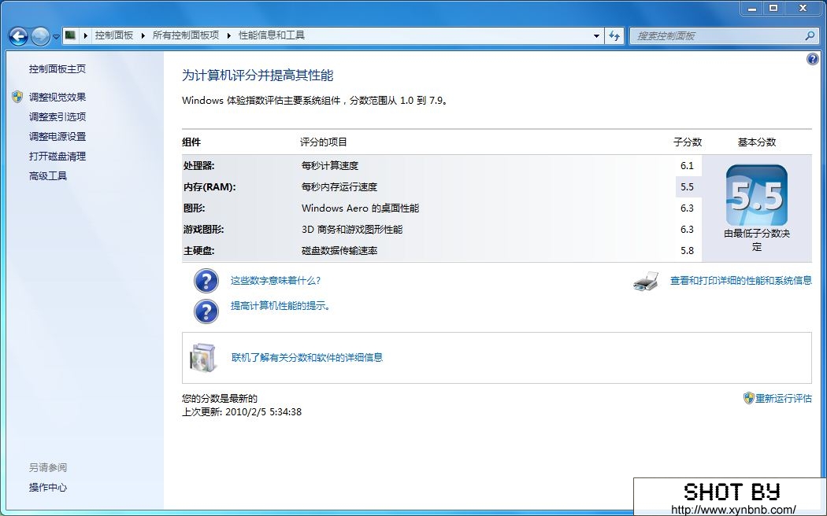Select the 控制面板 breadcrumb

point(114,35)
